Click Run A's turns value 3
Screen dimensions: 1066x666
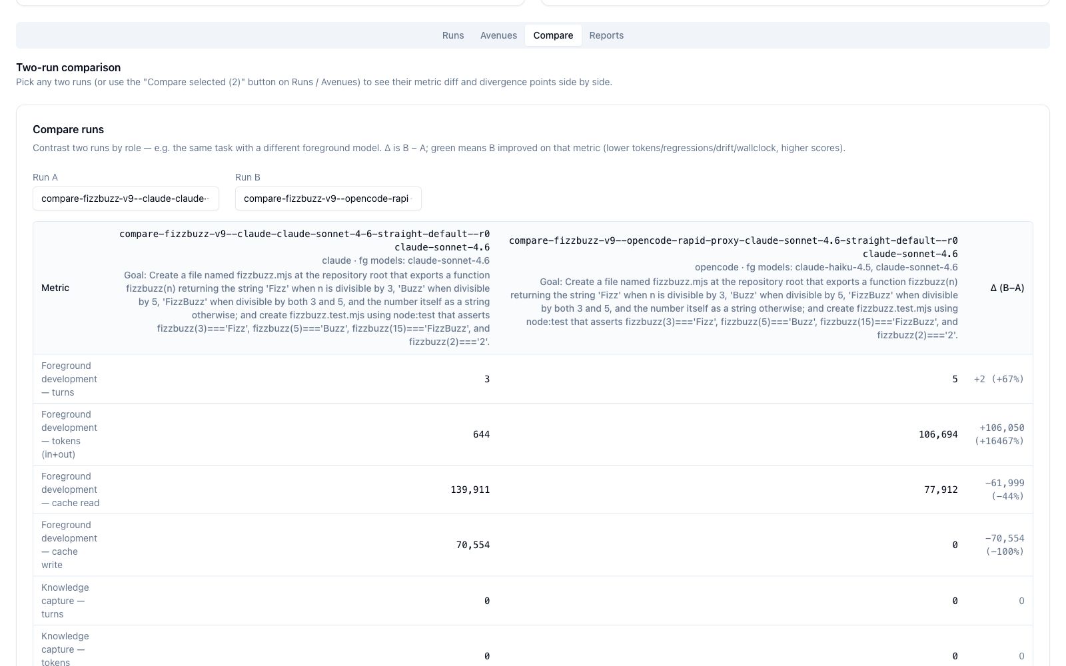487,379
